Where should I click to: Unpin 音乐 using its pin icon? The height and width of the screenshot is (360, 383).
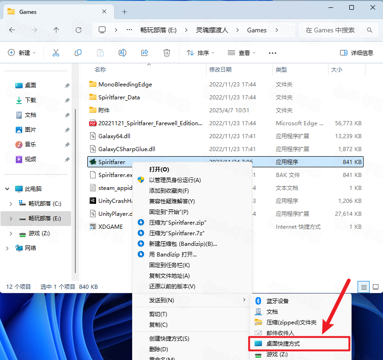click(67, 145)
